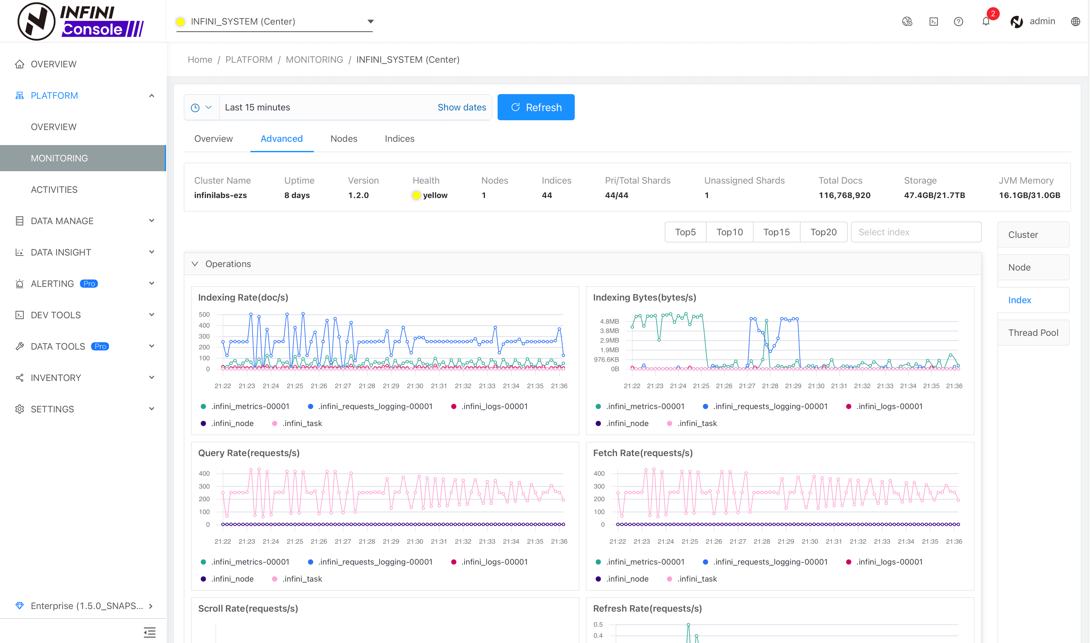The width and height of the screenshot is (1090, 643).
Task: Select the Node metrics side tab
Action: 1033,267
